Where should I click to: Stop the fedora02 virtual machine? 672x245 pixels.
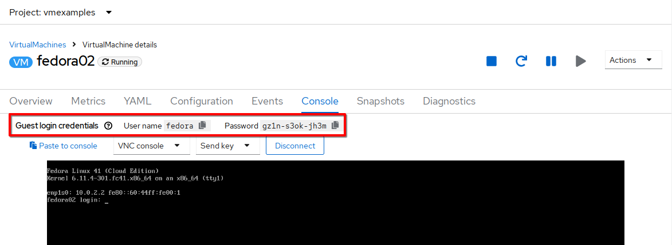(492, 61)
